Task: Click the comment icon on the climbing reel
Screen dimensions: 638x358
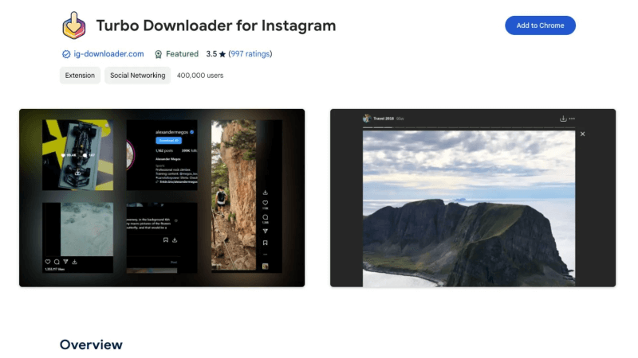Action: point(266,217)
